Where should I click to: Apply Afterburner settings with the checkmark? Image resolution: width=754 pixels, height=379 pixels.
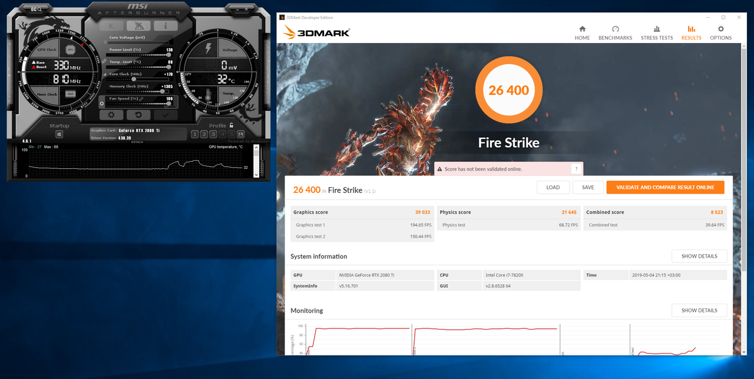[x=166, y=115]
